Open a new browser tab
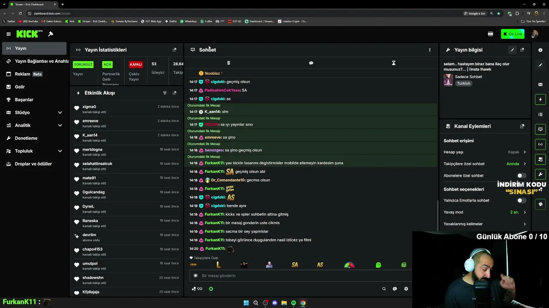The height and width of the screenshot is (308, 549). pyautogui.click(x=63, y=4)
